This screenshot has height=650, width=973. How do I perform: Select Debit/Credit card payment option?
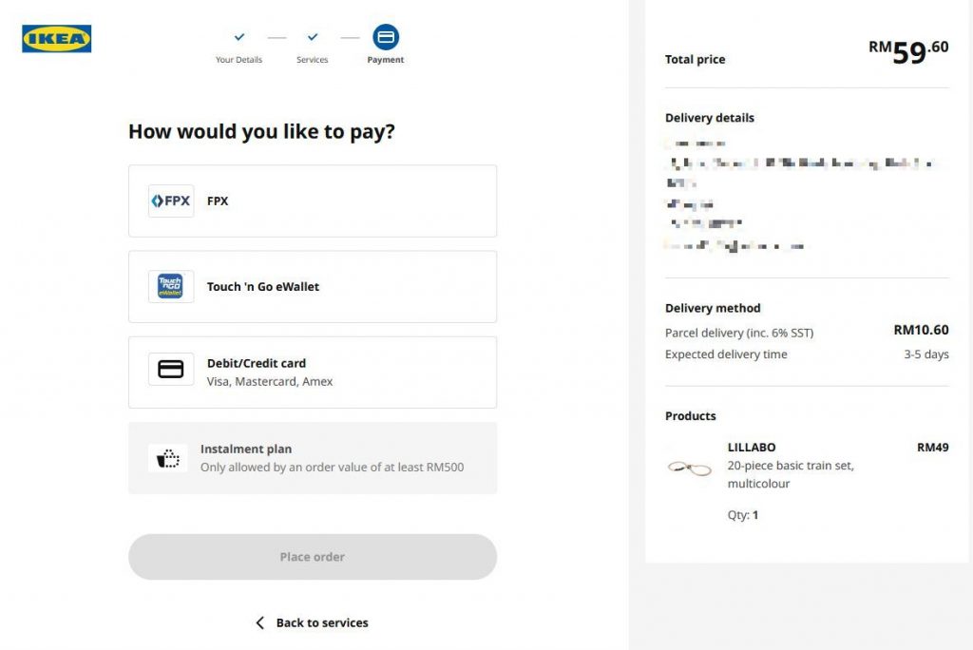point(312,372)
